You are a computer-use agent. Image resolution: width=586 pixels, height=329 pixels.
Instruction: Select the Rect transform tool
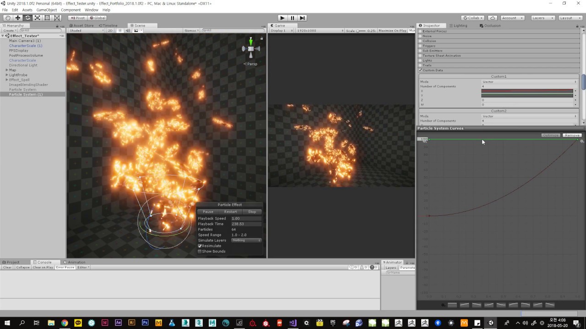click(47, 18)
